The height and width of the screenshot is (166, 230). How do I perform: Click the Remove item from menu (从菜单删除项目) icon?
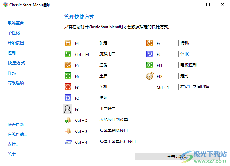[x=68, y=131]
